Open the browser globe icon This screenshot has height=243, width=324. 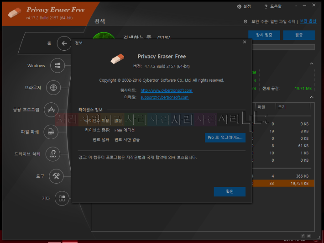[x=53, y=88]
